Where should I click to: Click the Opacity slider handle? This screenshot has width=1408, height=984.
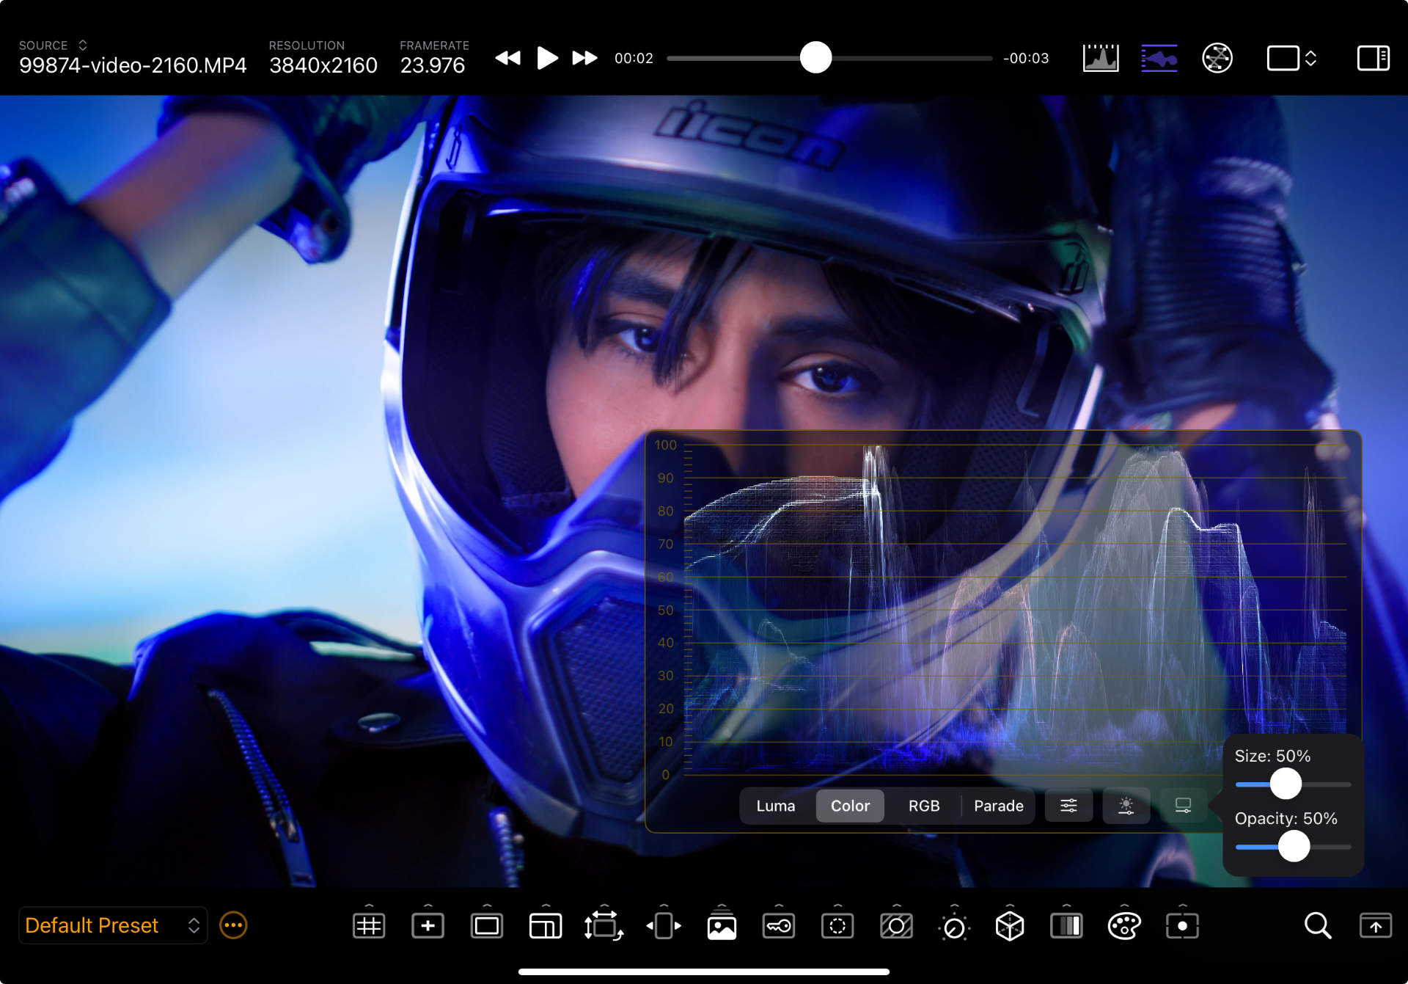point(1294,847)
